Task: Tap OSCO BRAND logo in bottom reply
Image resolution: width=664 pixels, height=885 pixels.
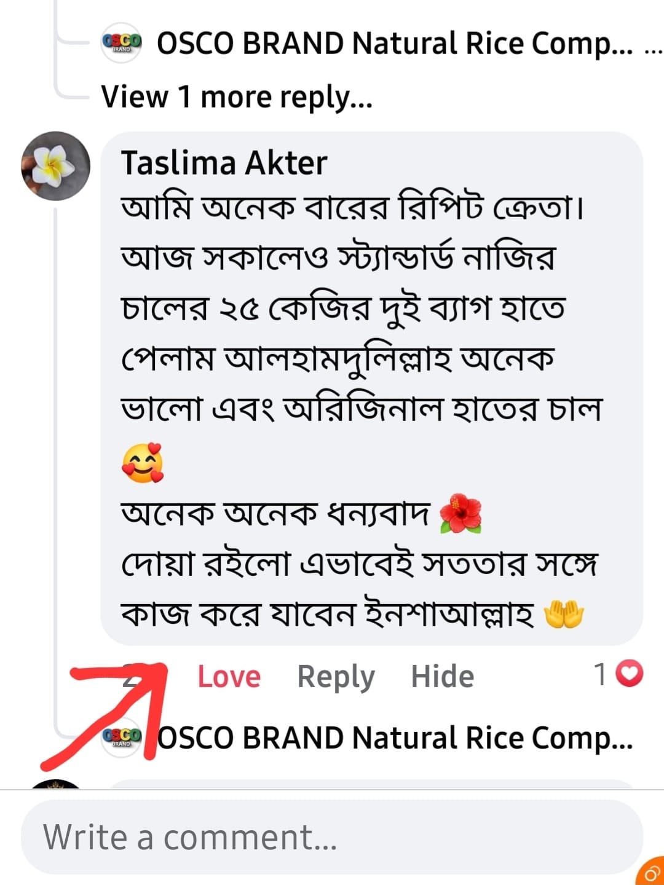Action: [121, 737]
